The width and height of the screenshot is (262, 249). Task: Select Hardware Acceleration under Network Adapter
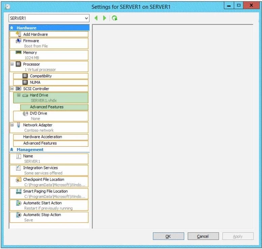[x=42, y=137]
